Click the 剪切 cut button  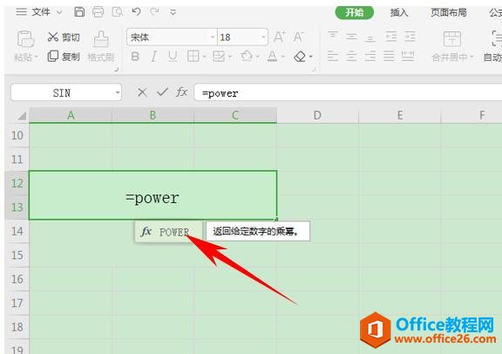click(64, 37)
